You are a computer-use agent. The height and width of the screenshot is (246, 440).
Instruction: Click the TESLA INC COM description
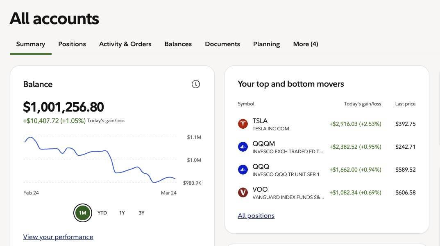(271, 129)
